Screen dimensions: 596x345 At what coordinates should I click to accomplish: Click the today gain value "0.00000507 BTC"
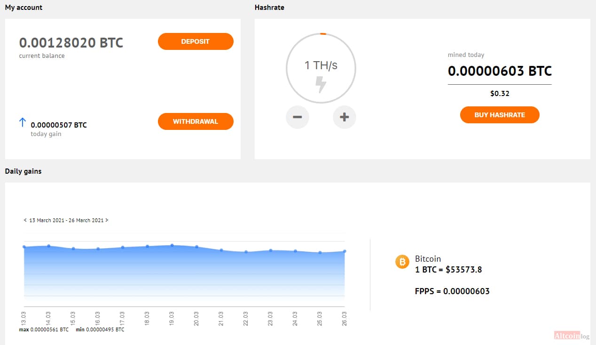[x=59, y=125]
